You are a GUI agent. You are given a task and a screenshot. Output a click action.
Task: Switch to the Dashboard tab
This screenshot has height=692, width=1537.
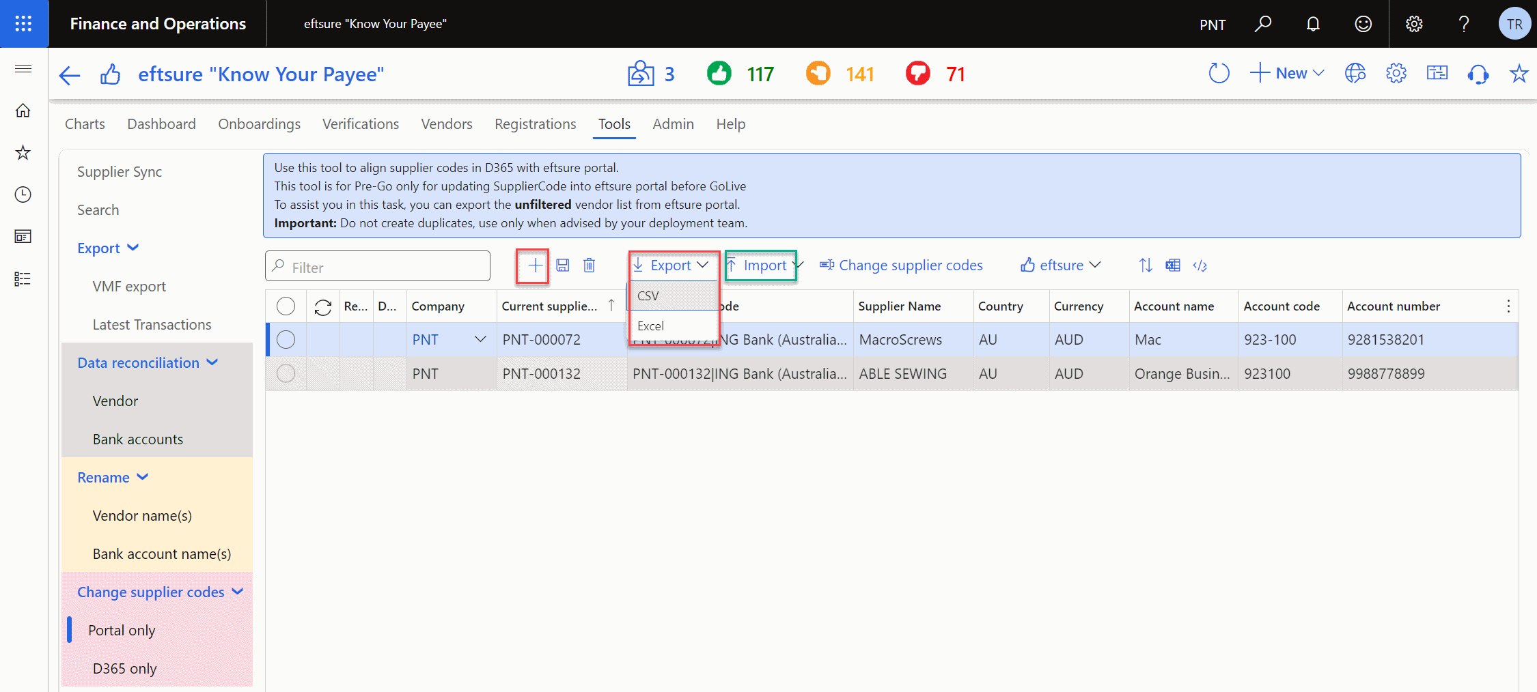[161, 124]
